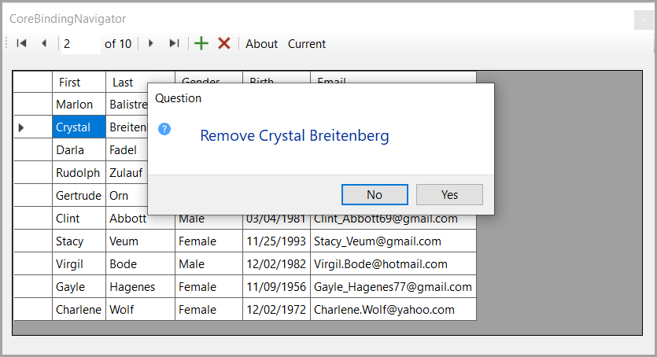Select the Orn last name cell

tap(127, 196)
